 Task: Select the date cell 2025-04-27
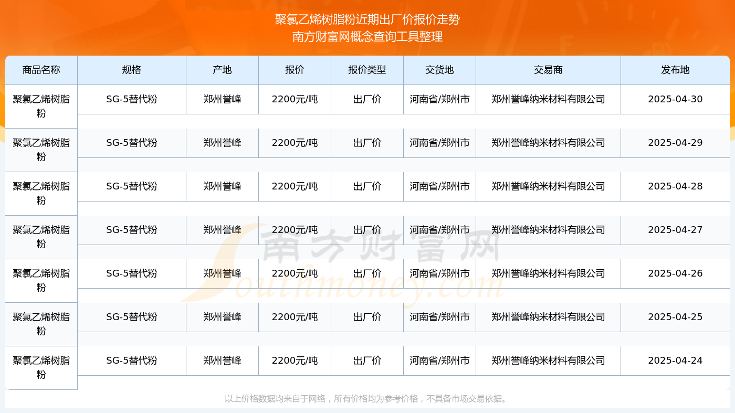point(675,230)
